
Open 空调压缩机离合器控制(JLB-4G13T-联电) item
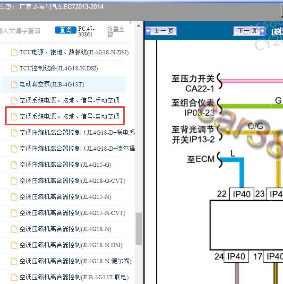click(x=74, y=277)
